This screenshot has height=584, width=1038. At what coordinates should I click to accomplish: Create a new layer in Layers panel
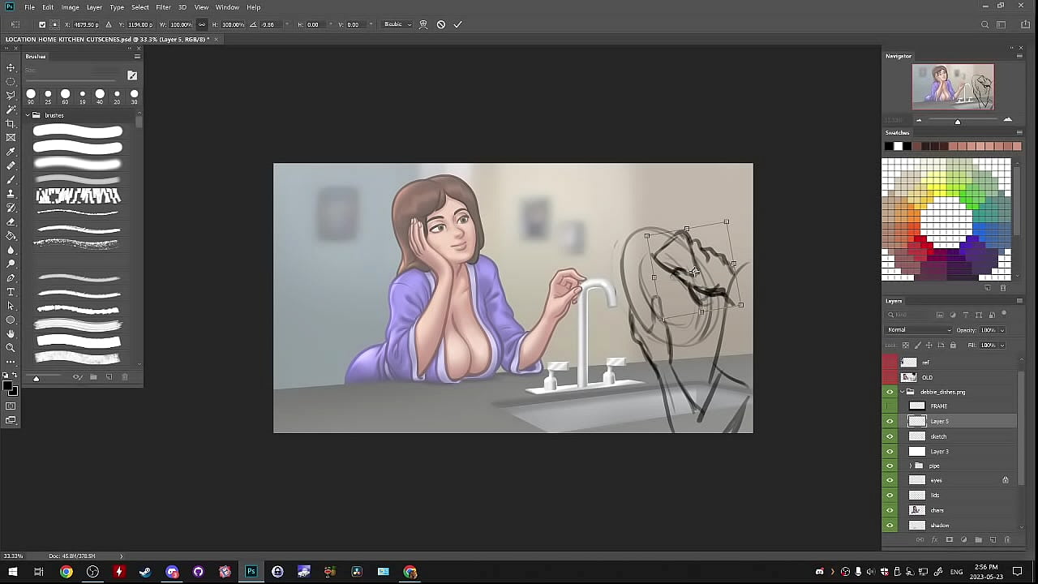coord(993,539)
